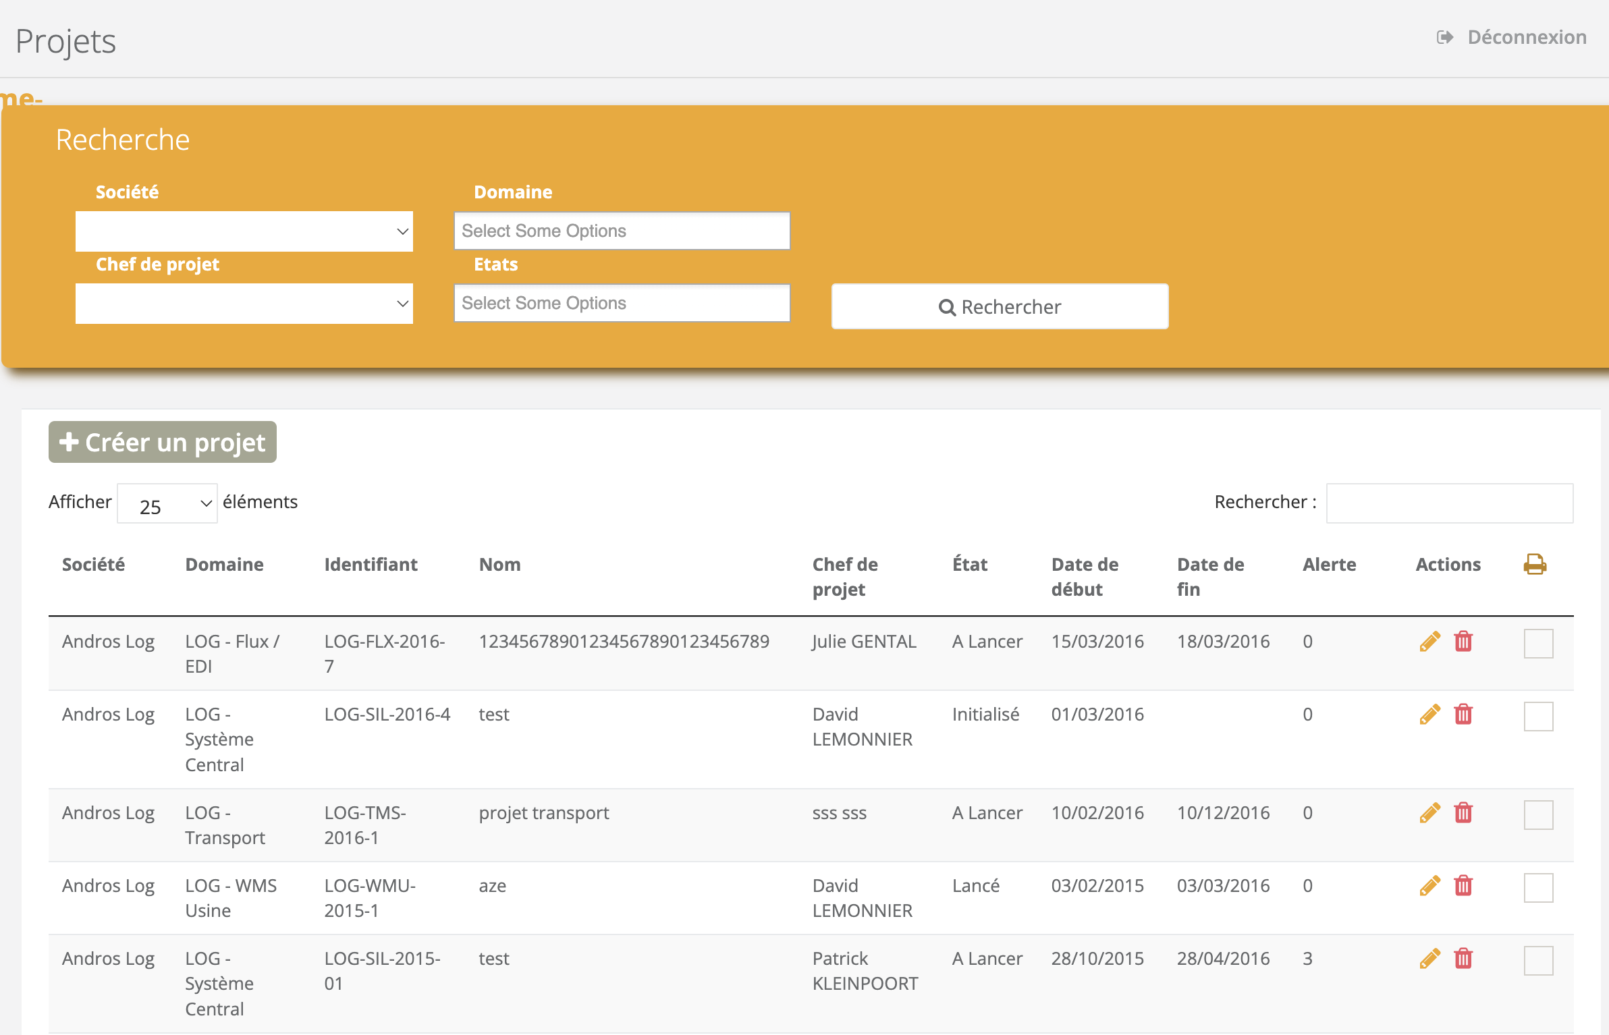Click the Lancé status cell
1609x1035 pixels.
point(976,886)
